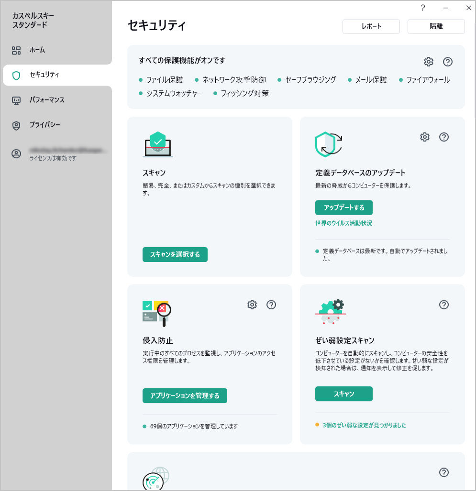Click the パフォーマンス monitor icon
This screenshot has height=491, width=476.
point(16,100)
